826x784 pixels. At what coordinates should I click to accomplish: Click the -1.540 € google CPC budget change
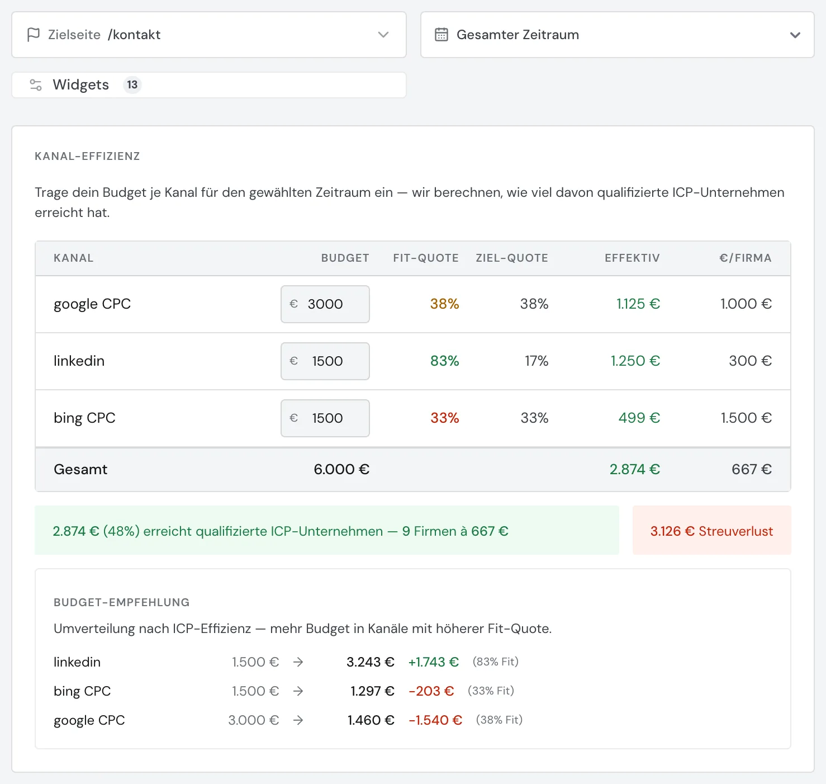tap(435, 720)
